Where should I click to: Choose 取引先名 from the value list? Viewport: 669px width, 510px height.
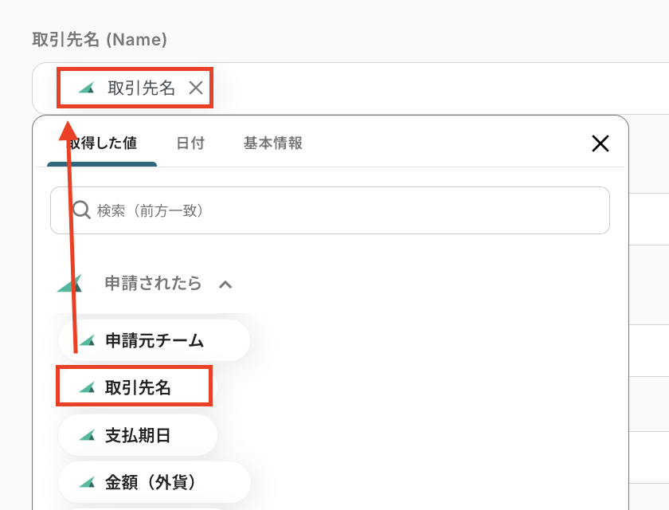138,387
